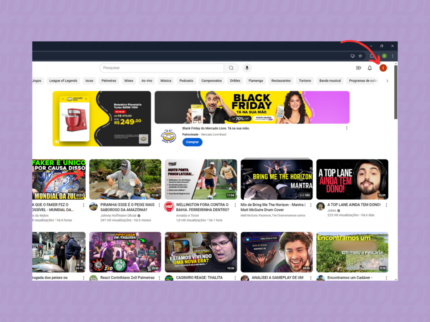
Task: Open the three-dot menu on the Mercado Livre ad
Action: point(347,128)
